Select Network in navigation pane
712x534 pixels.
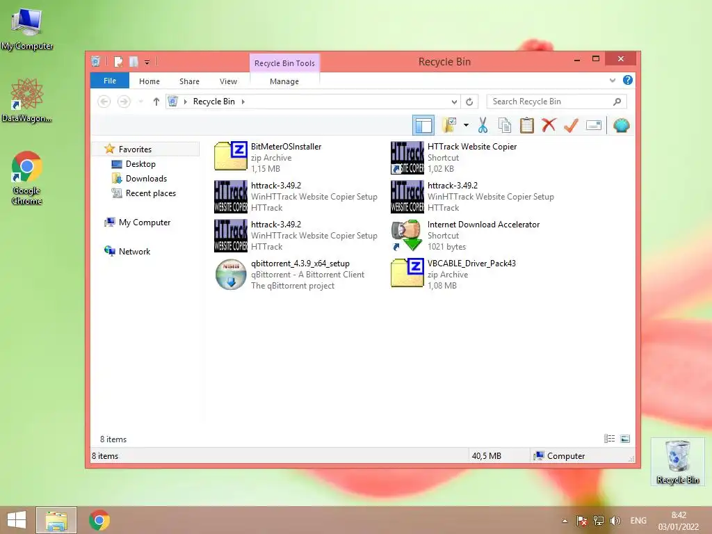pos(134,251)
